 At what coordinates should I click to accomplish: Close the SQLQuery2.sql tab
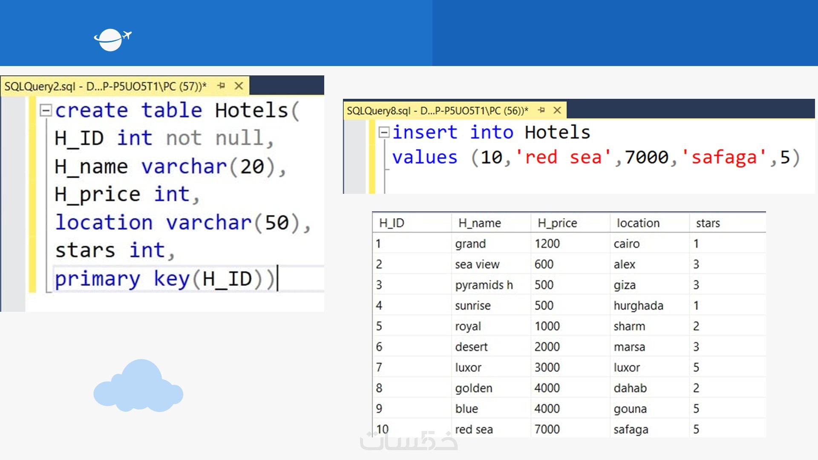(239, 86)
